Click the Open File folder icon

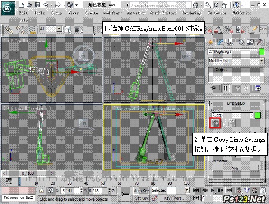[29, 5]
